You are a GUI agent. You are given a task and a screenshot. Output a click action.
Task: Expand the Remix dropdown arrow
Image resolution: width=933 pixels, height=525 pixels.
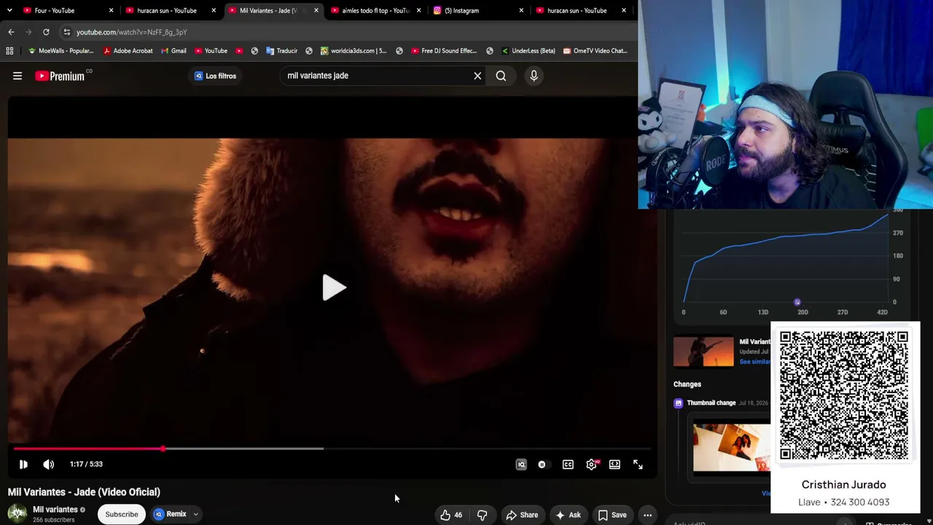click(x=195, y=514)
